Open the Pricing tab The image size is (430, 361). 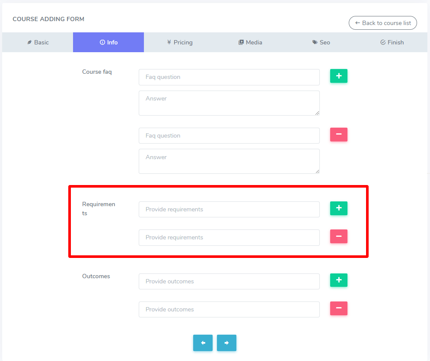(179, 42)
